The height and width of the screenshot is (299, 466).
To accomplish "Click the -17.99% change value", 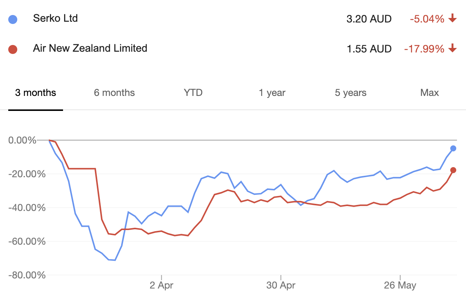I will click(x=424, y=49).
